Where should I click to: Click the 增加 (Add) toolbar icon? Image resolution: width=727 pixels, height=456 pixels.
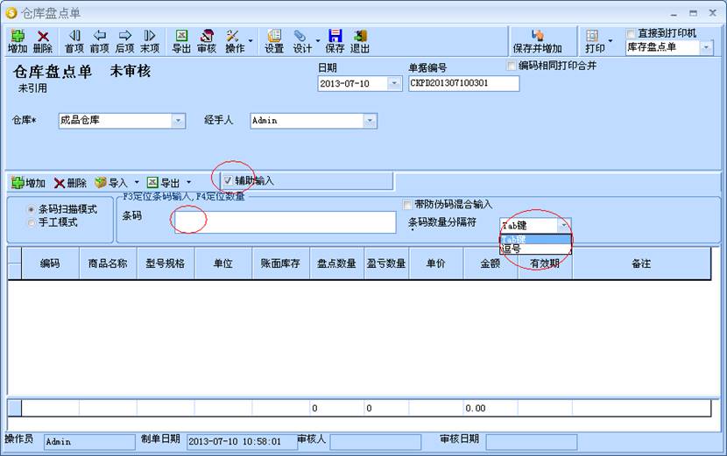(17, 40)
